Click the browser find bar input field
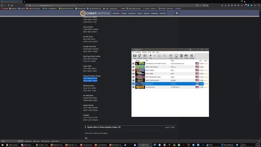261x147 pixels. coord(9,141)
